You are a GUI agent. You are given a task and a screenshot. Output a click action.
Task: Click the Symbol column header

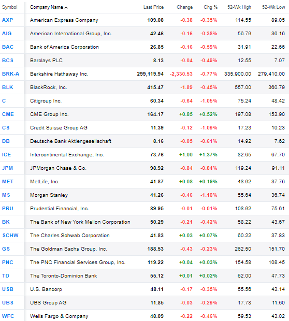[10, 7]
